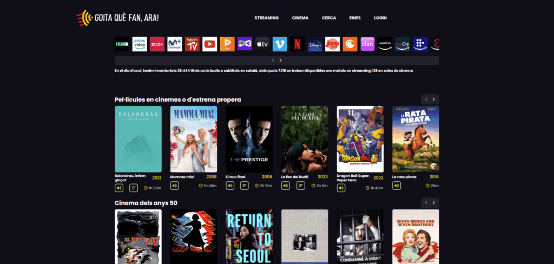This screenshot has width=554, height=264.
Task: Click audio icon under La rata pirata
Action: tap(397, 186)
